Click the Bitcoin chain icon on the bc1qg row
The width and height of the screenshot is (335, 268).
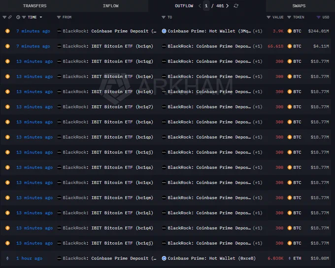click(x=7, y=61)
